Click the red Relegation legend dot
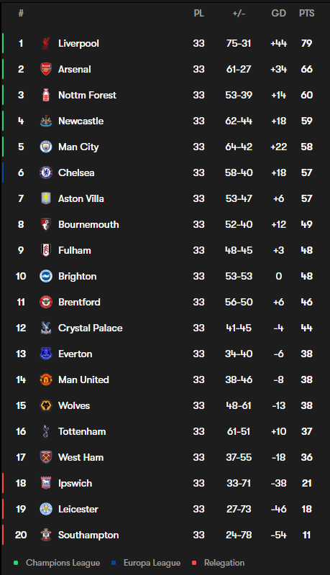 (194, 563)
